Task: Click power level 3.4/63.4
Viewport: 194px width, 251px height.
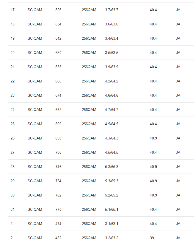Action: pos(111,38)
